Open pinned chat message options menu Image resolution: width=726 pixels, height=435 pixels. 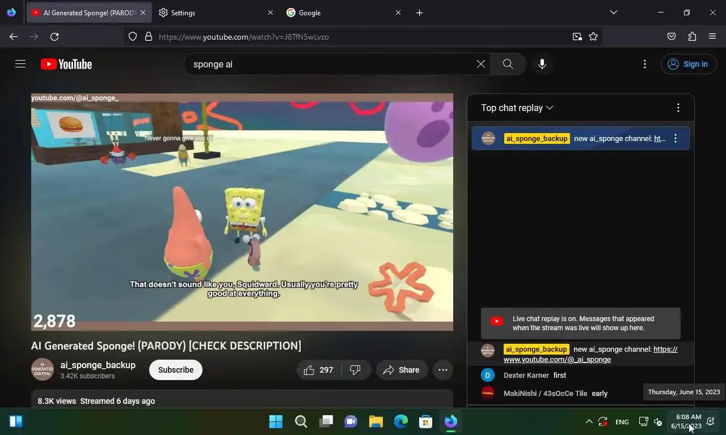pyautogui.click(x=676, y=138)
